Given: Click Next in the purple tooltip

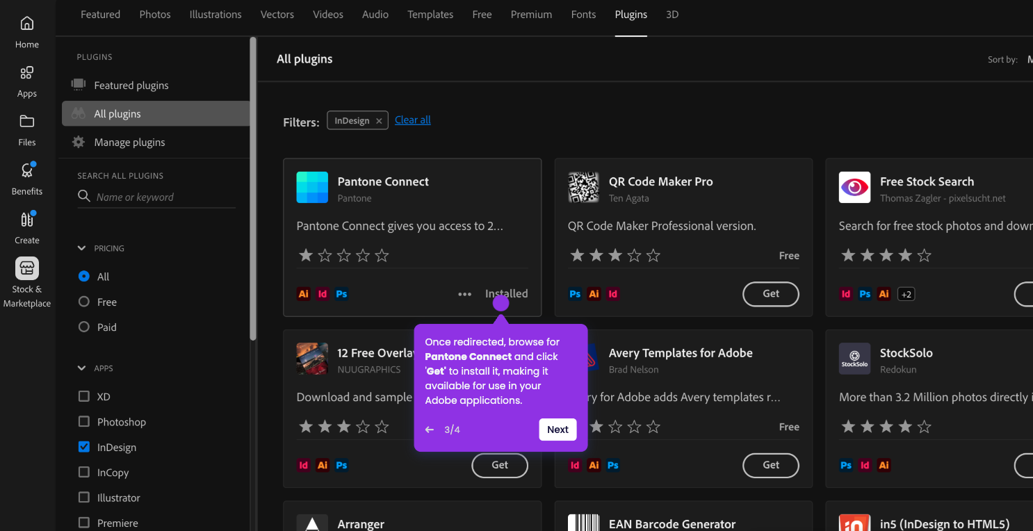Looking at the screenshot, I should pyautogui.click(x=558, y=430).
